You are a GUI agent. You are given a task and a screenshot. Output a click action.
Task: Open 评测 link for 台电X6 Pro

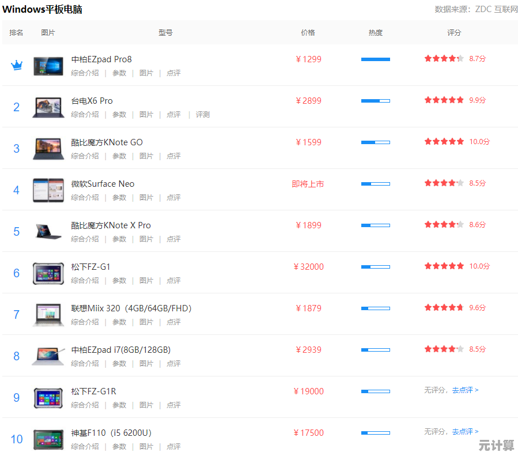click(203, 115)
